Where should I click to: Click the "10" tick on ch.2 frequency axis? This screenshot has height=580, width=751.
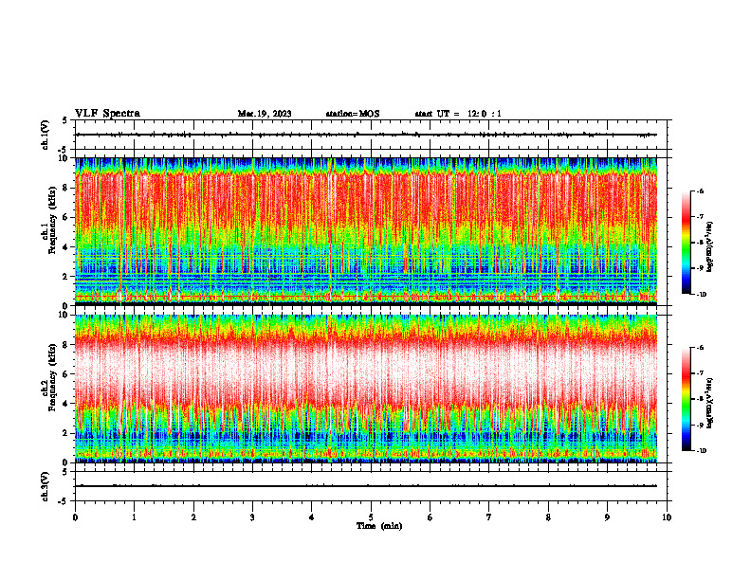(x=64, y=315)
